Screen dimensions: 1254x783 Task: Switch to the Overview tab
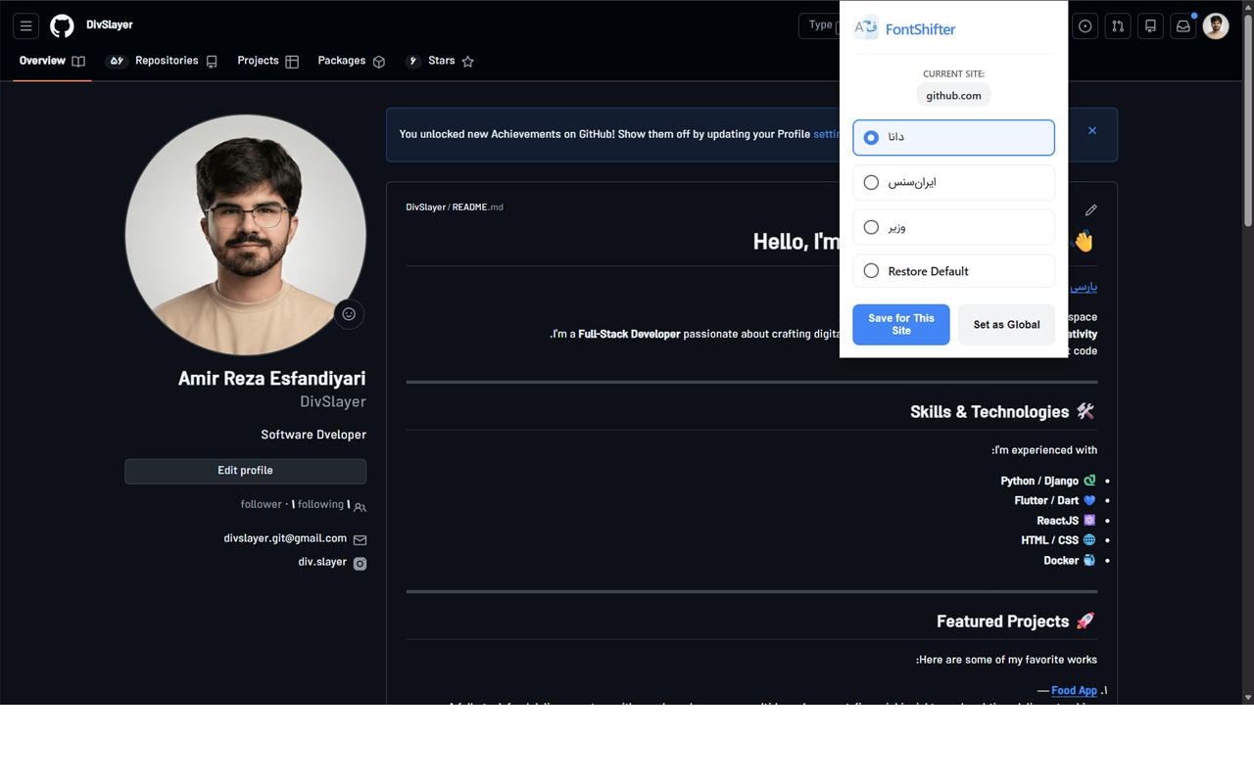pyautogui.click(x=52, y=61)
